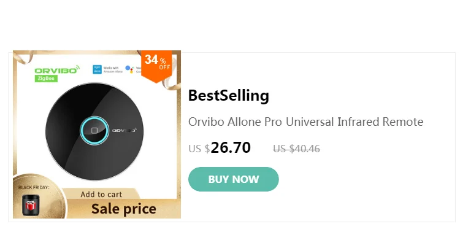Click the Google Assistant colored dots icon

coord(129,69)
